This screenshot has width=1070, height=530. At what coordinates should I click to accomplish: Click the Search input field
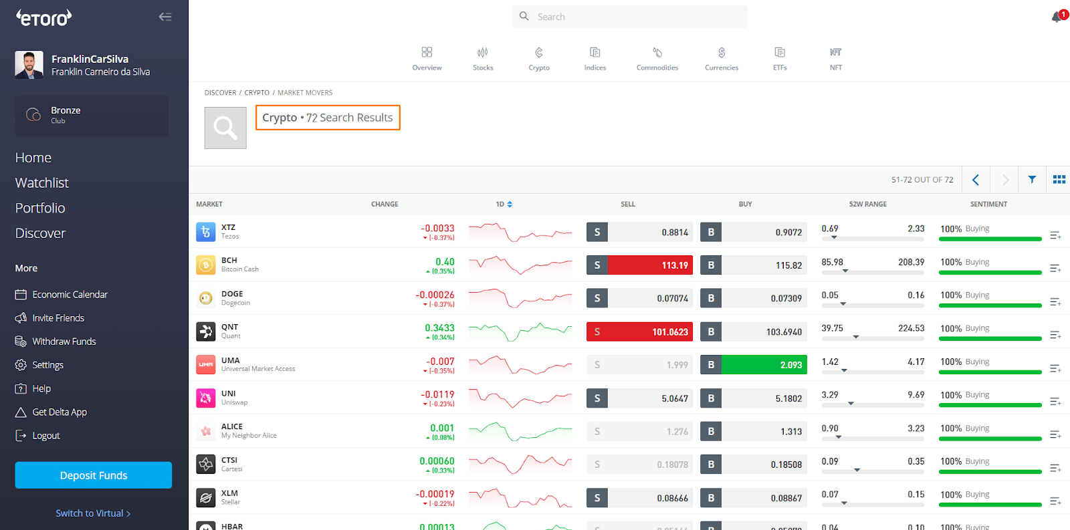point(630,17)
